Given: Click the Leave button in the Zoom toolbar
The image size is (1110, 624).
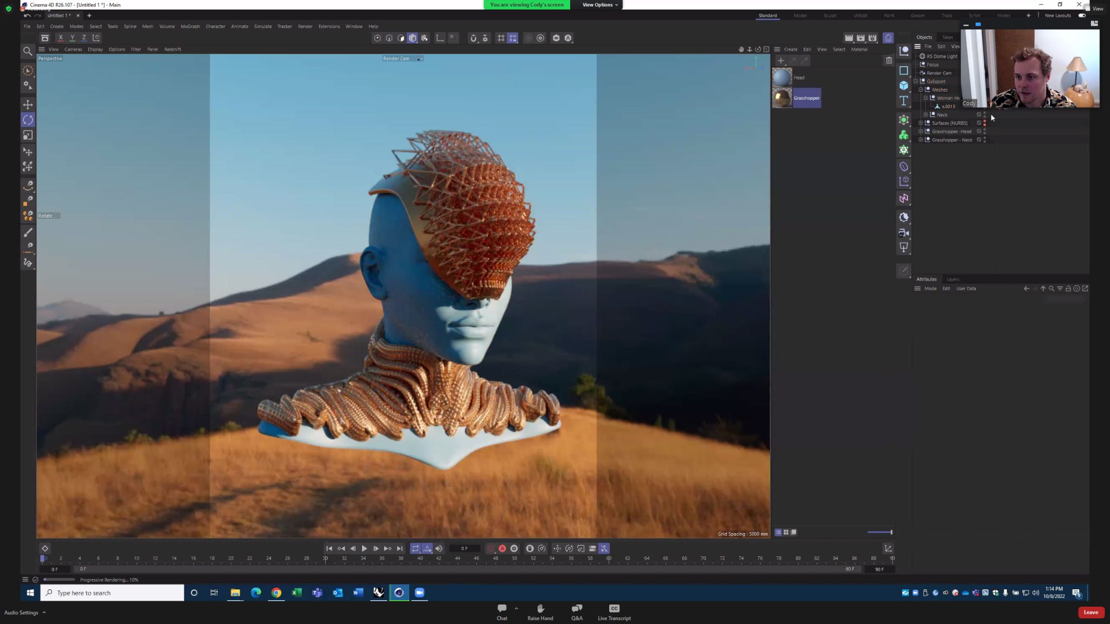Looking at the screenshot, I should [1091, 612].
